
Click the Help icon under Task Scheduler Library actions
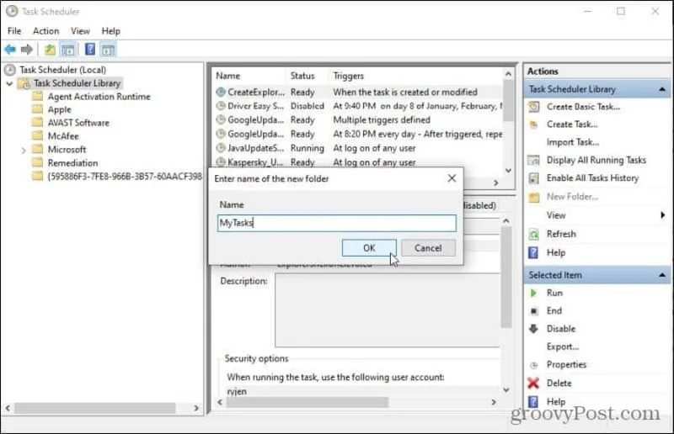click(x=533, y=253)
